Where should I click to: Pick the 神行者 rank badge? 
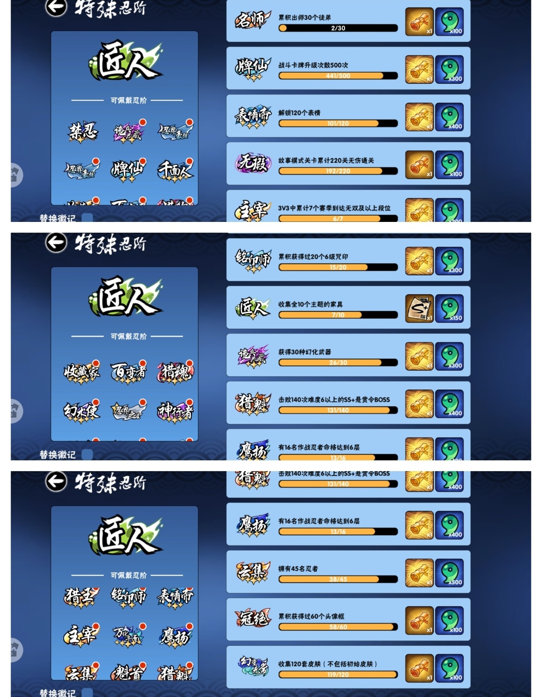175,411
